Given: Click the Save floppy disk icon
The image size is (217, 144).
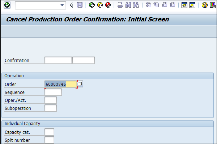Looking at the screenshot, I should (x=80, y=5).
